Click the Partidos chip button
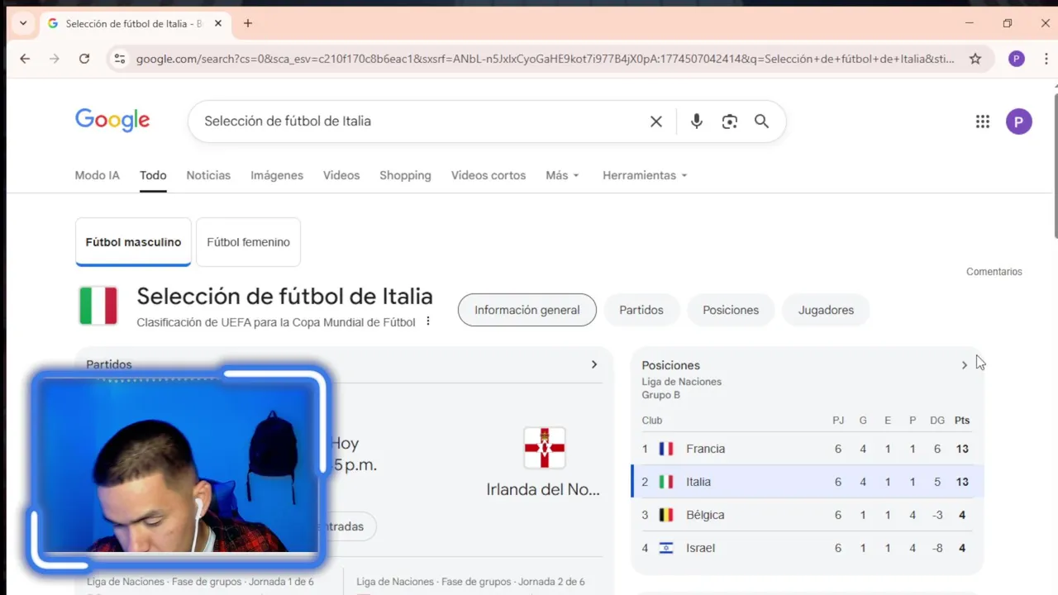Screen dimensions: 1058x595 [641, 310]
